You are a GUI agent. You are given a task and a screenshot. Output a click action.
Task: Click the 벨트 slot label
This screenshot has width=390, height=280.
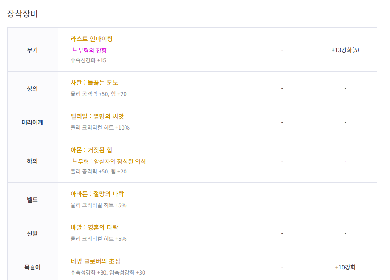[x=32, y=200]
